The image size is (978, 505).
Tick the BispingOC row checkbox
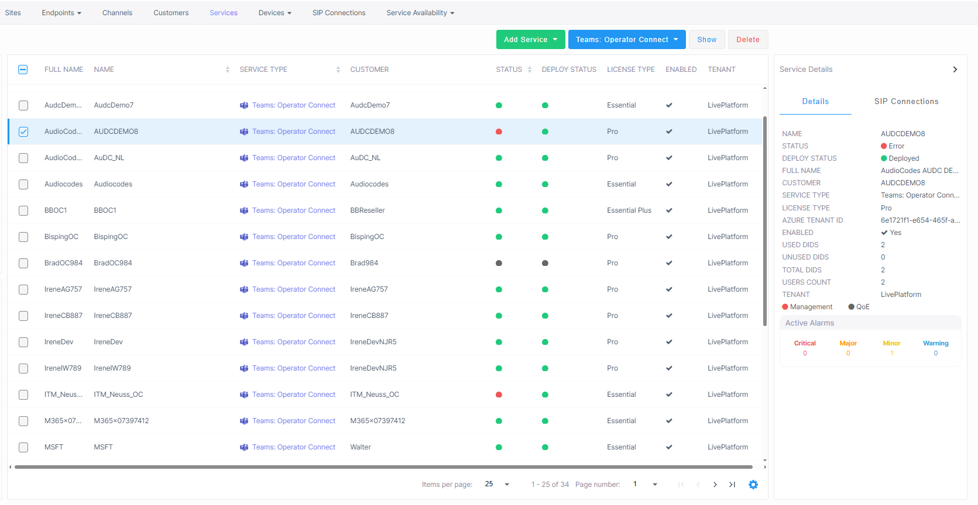23,237
